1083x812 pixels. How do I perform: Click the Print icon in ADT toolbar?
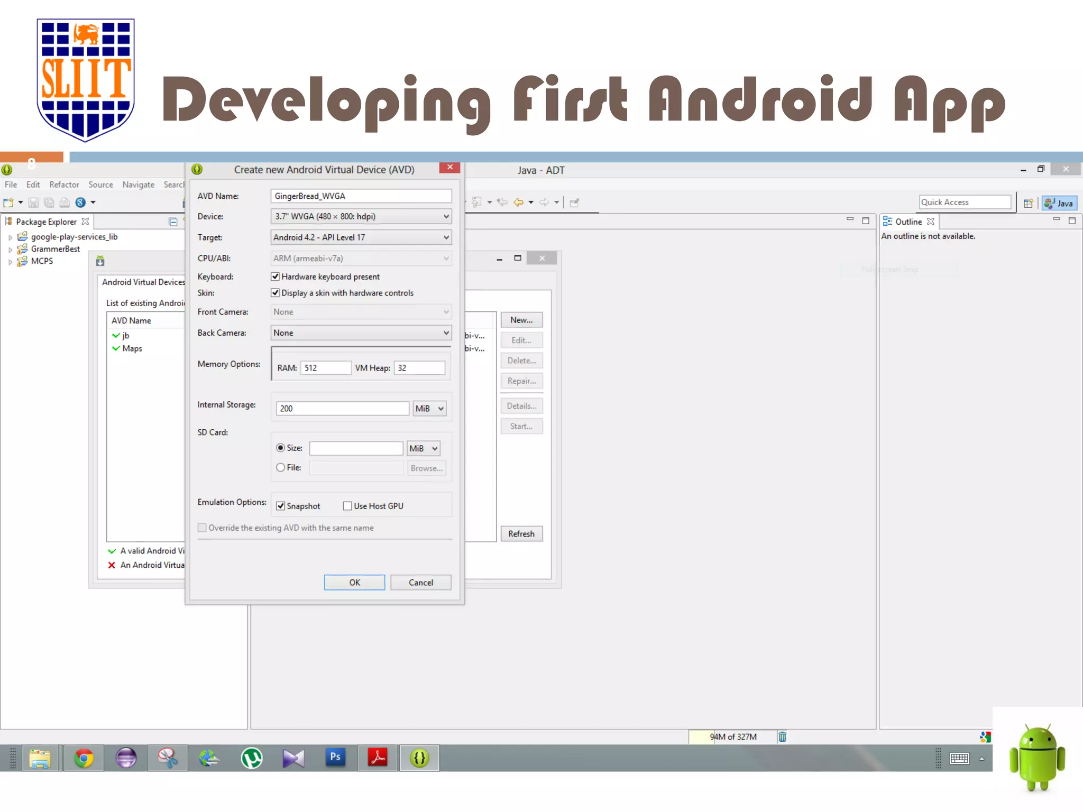pyautogui.click(x=65, y=202)
